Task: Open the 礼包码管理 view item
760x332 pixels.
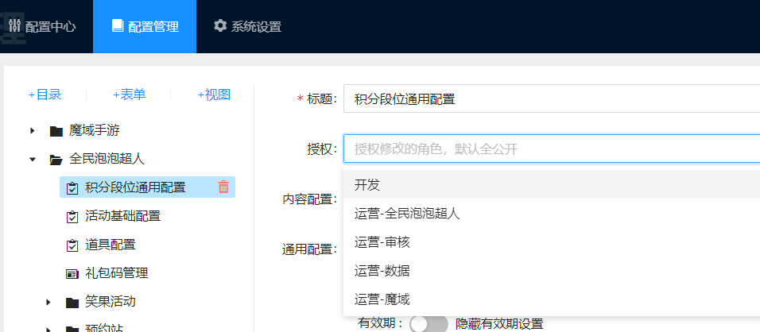Action: click(x=116, y=273)
